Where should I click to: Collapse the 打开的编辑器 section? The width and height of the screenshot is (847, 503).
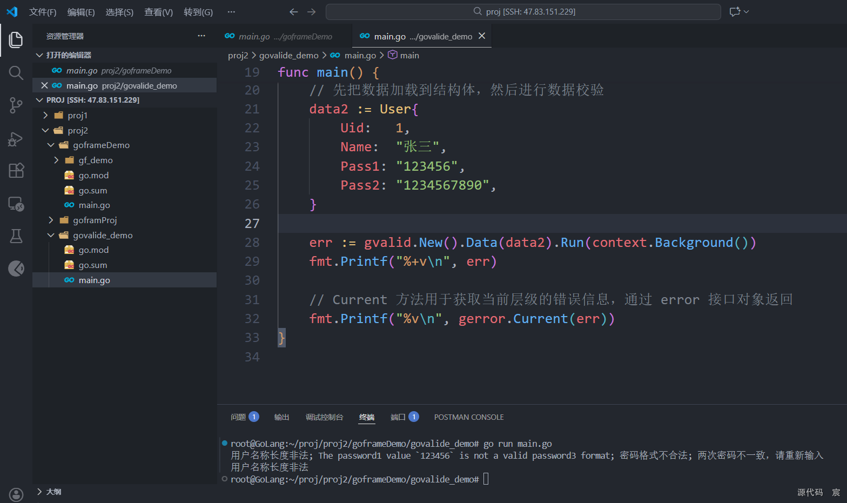click(124, 55)
